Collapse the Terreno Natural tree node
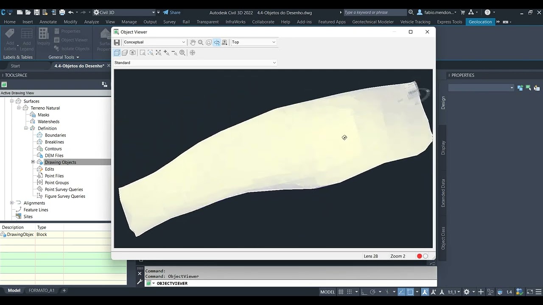543x305 pixels. click(x=19, y=108)
